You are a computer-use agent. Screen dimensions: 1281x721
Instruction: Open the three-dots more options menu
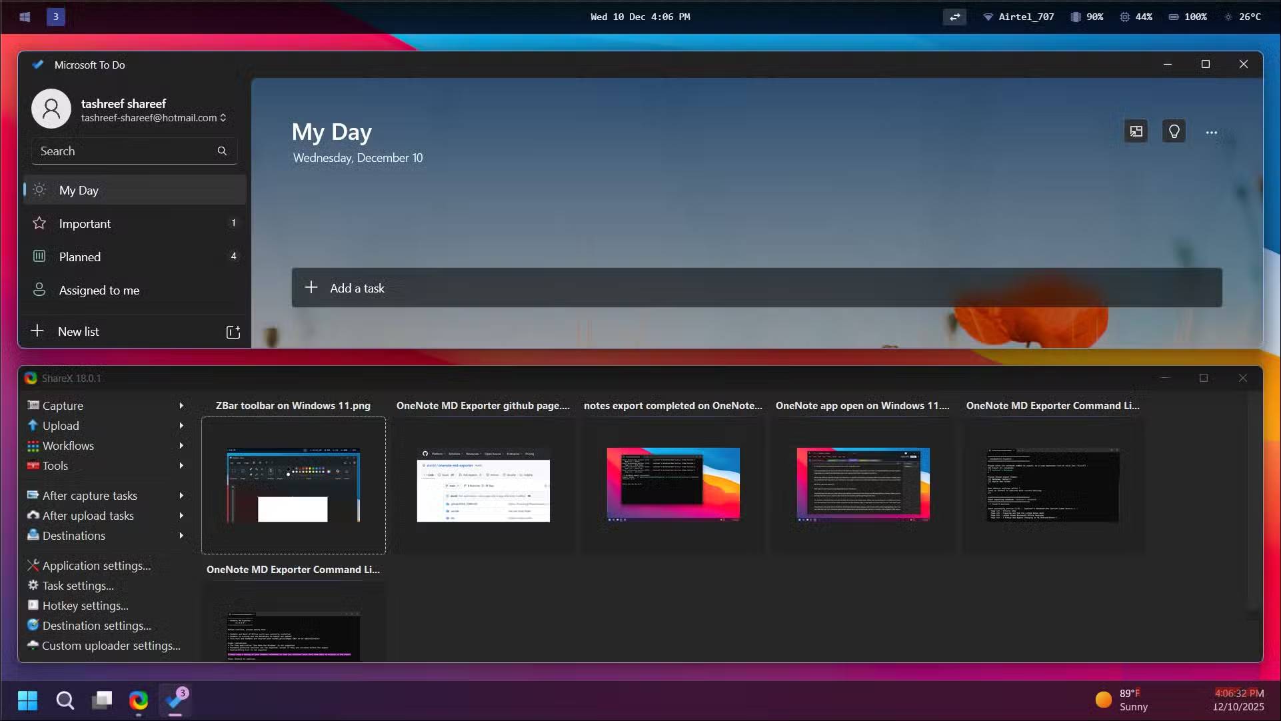pos(1211,133)
